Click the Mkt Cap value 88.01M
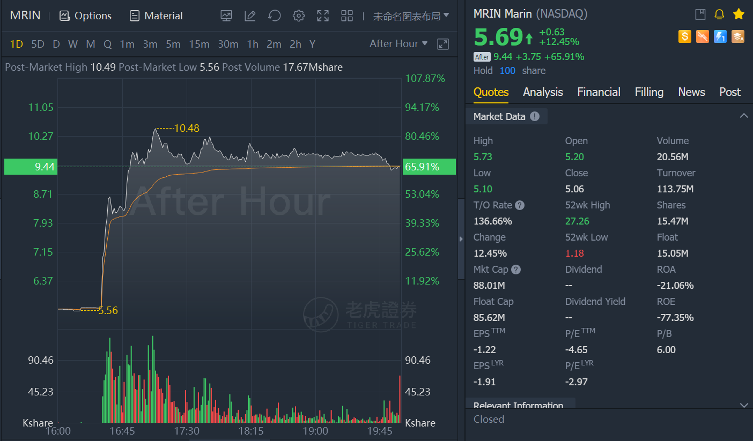This screenshot has height=441, width=753. click(489, 286)
